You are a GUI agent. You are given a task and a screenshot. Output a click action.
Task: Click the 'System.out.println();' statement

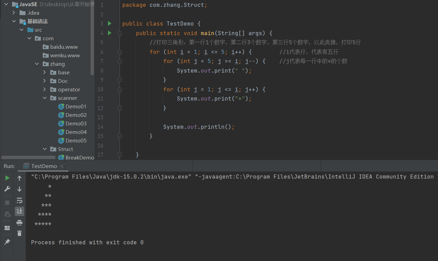pos(199,127)
